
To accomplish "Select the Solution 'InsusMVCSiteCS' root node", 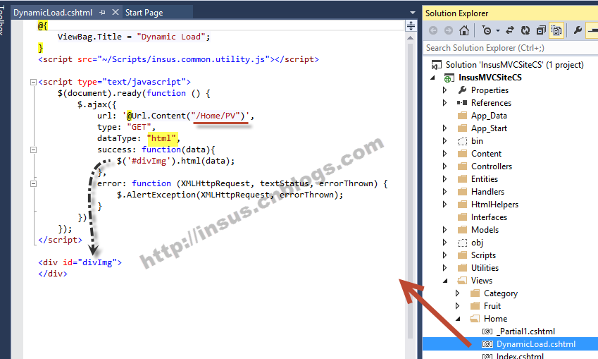I will coord(514,65).
